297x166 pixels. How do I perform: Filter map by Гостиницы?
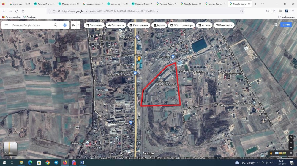pos(116,25)
